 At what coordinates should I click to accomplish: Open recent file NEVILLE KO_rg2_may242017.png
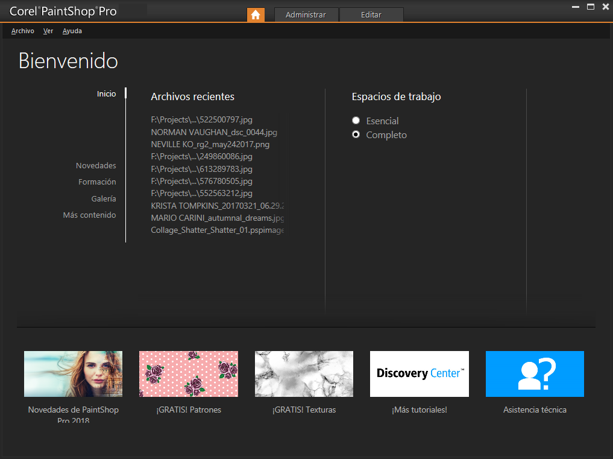coord(210,144)
